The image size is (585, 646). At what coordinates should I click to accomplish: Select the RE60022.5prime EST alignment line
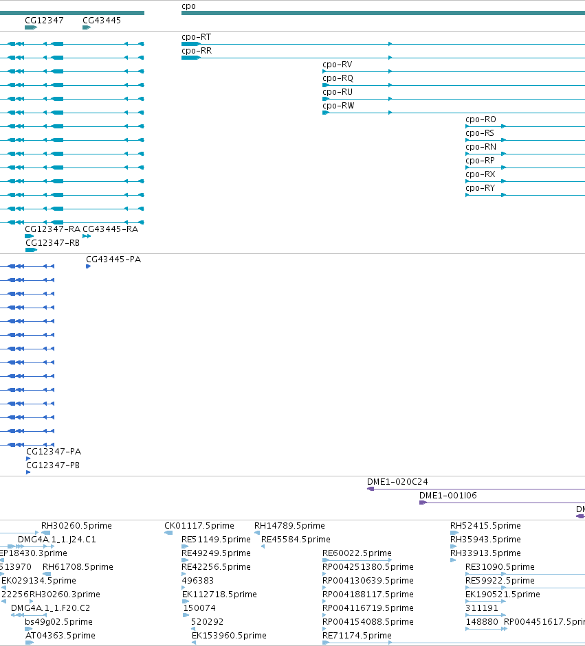(357, 560)
